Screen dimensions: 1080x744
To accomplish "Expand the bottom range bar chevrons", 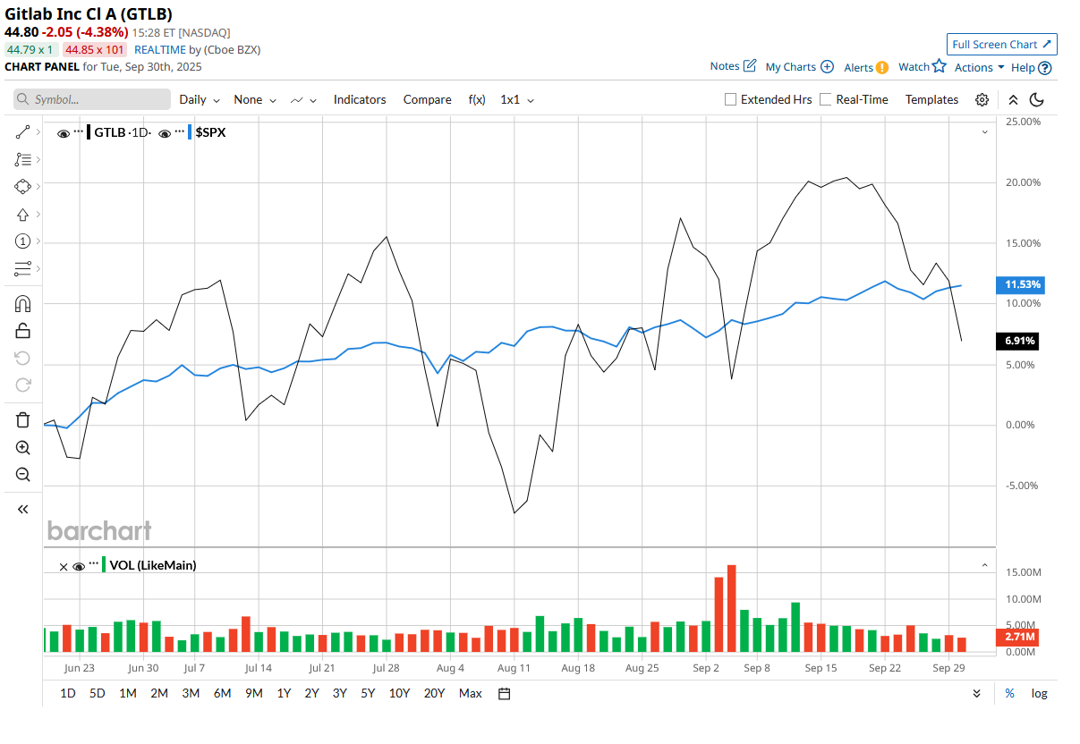I will point(976,693).
